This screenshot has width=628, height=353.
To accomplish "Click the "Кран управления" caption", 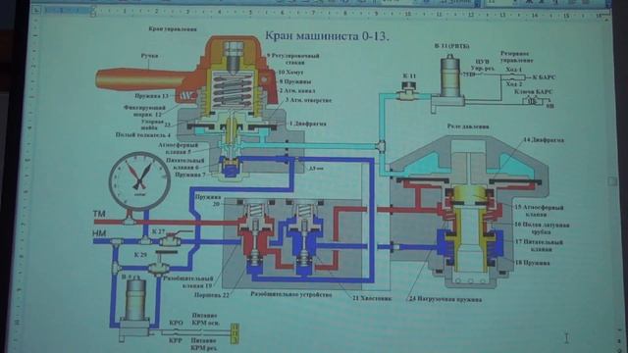I will [173, 28].
